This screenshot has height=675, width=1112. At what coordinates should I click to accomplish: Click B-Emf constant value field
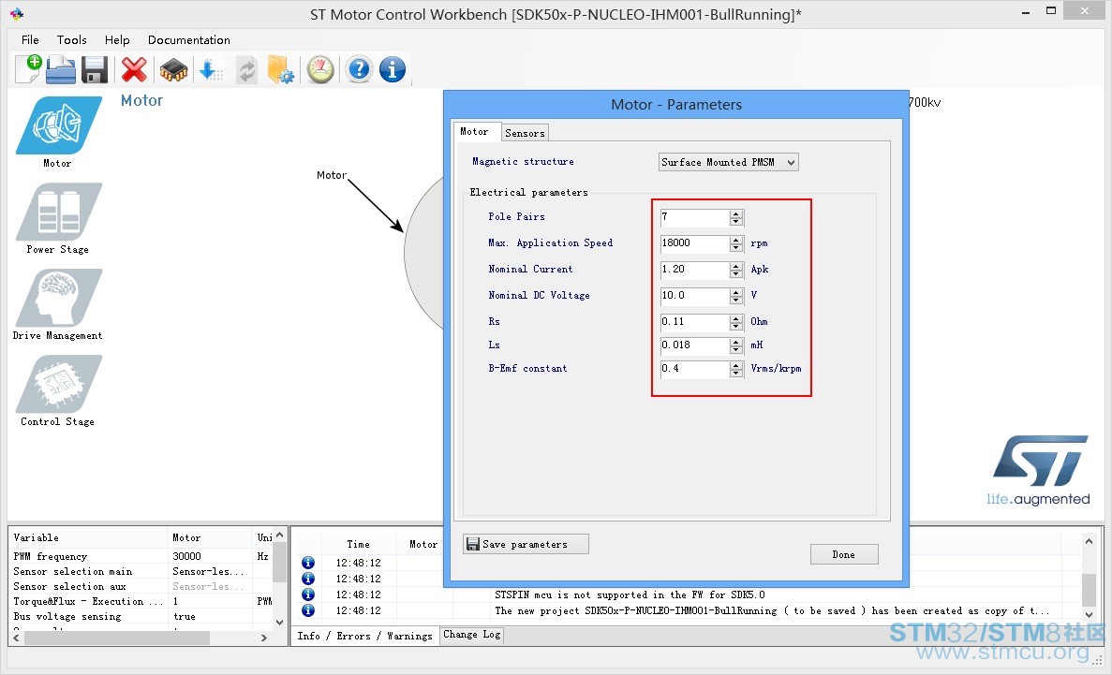695,369
